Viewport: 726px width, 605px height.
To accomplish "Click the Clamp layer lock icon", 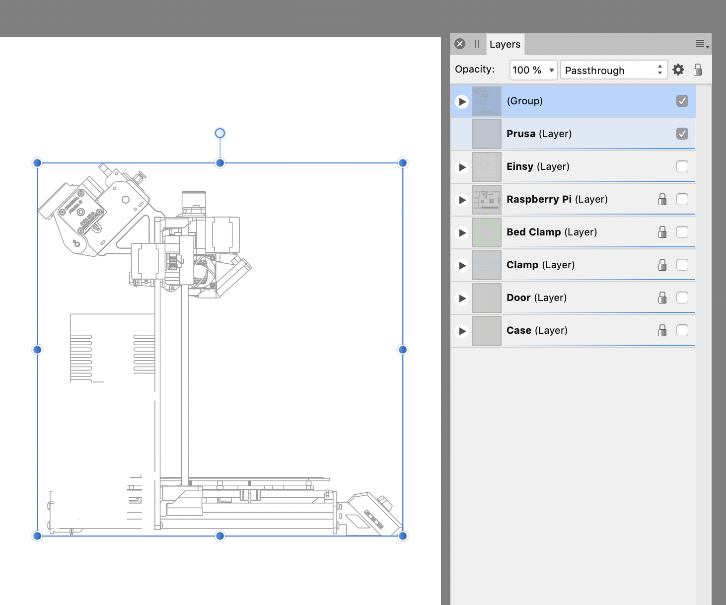I will tap(662, 265).
